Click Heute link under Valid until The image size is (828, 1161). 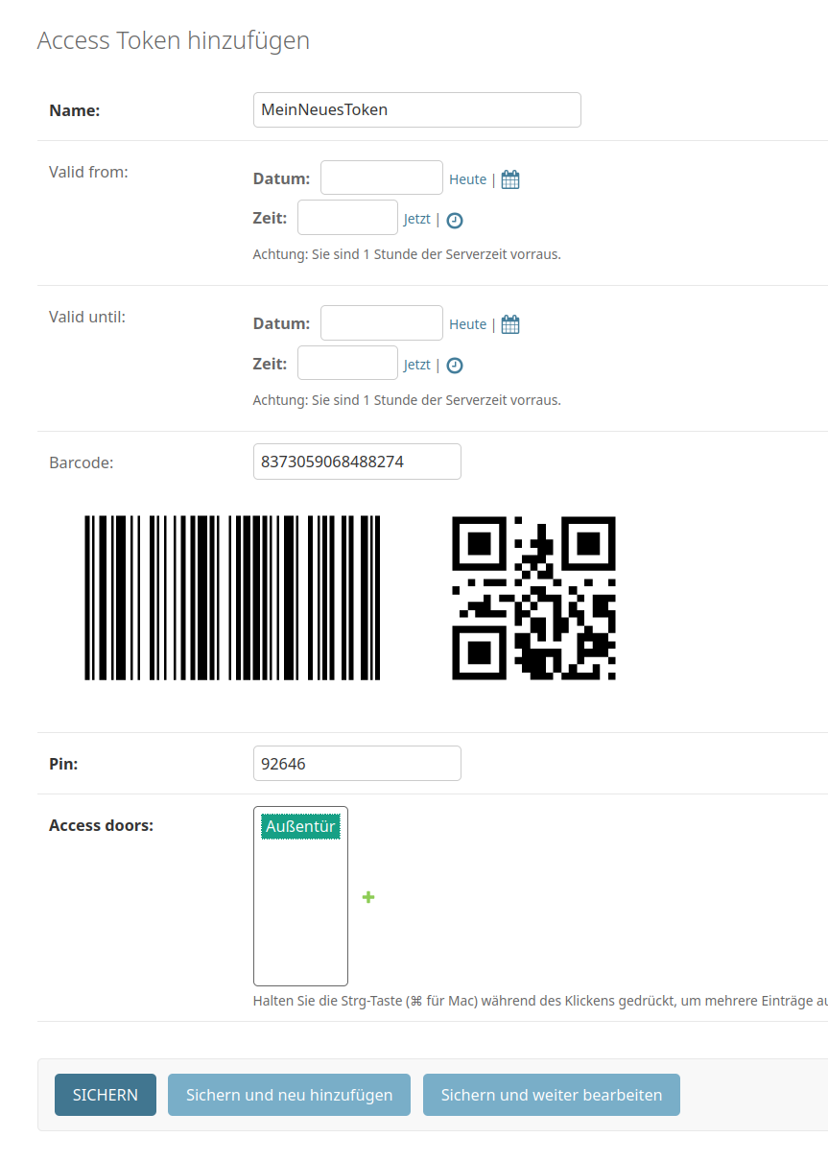[x=468, y=324]
